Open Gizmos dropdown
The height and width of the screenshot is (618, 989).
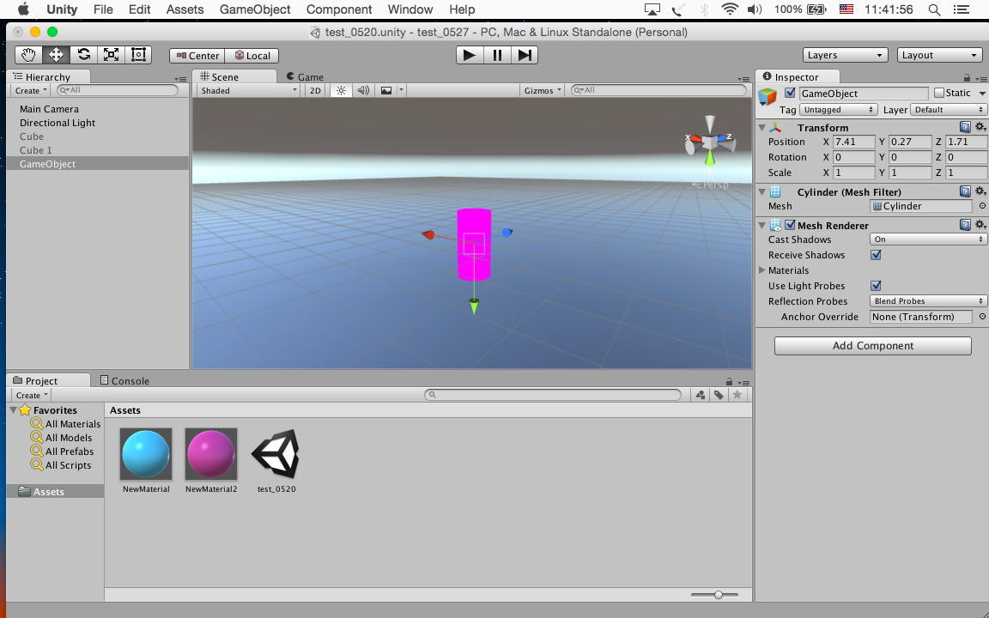pyautogui.click(x=543, y=90)
